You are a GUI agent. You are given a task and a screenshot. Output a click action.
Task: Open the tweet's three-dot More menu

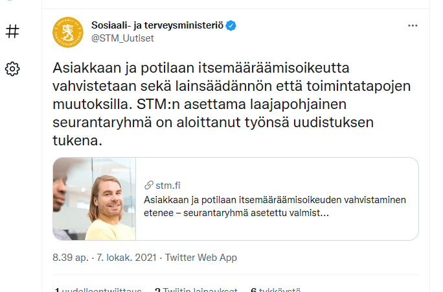tap(413, 25)
